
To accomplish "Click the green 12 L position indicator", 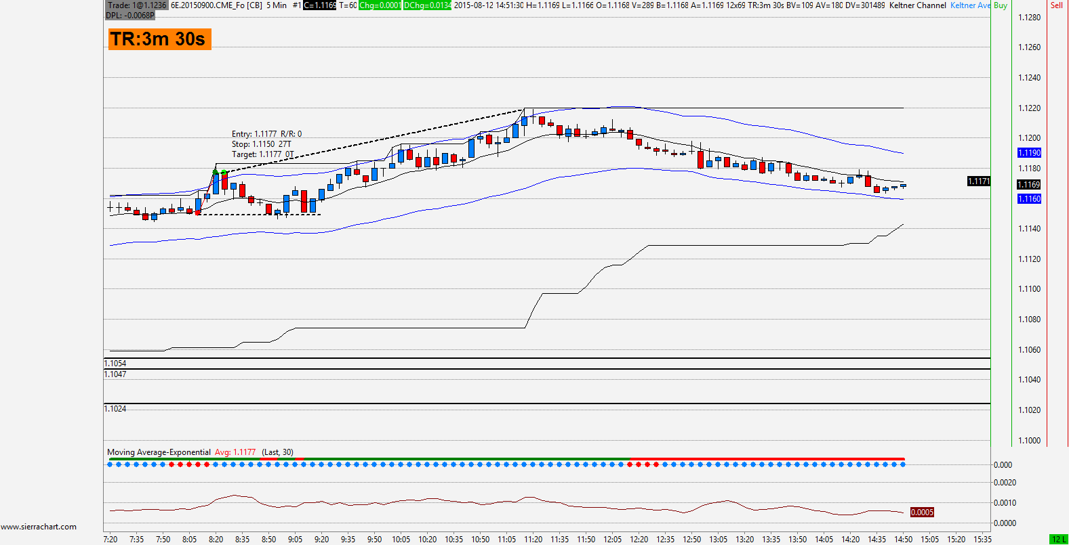I will (1059, 540).
